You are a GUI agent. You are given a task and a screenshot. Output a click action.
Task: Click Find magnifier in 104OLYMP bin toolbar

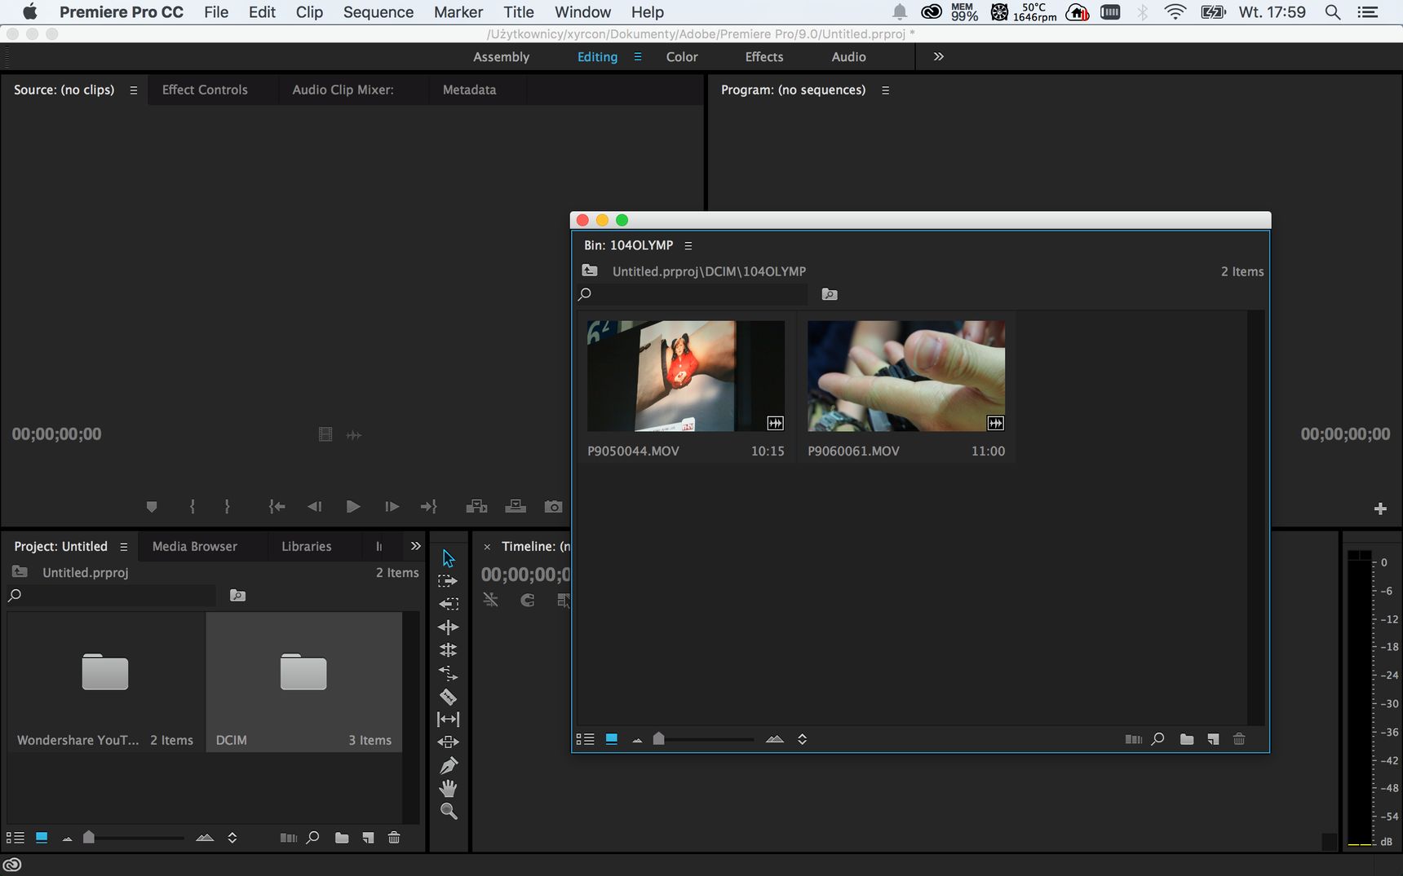coord(1157,739)
